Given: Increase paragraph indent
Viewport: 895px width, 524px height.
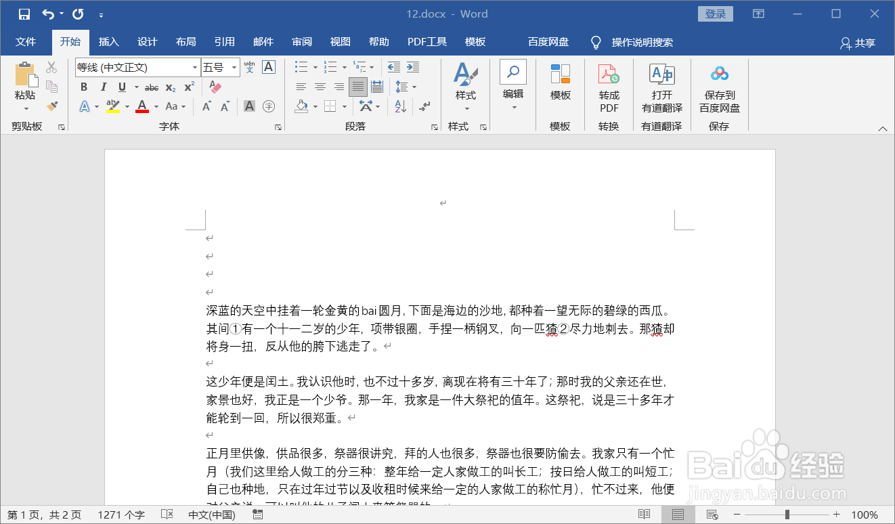Looking at the screenshot, I should coord(413,67).
